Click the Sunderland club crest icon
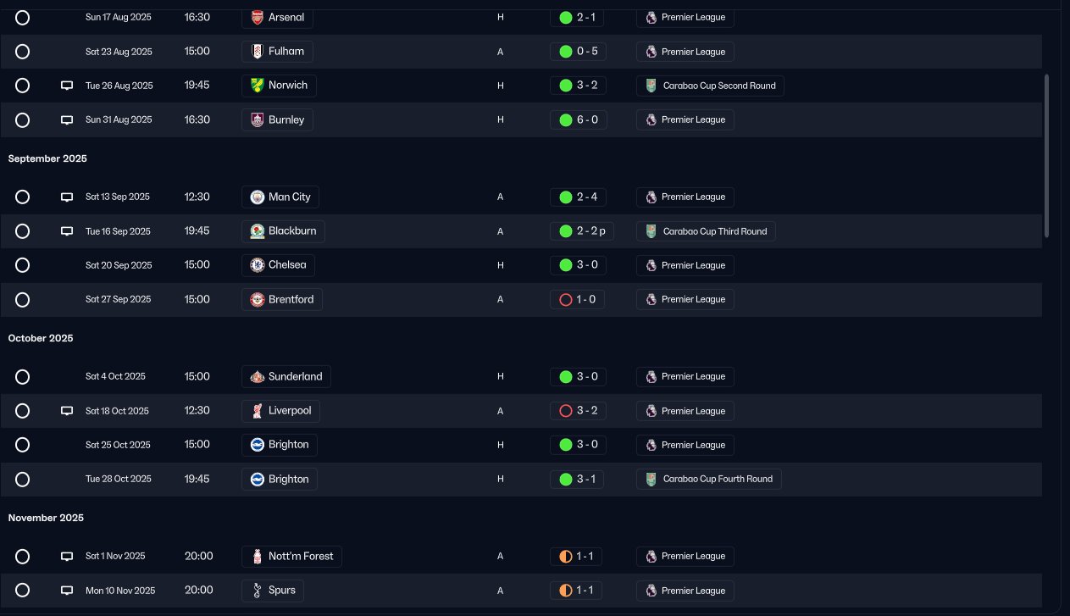1070x616 pixels. click(x=258, y=377)
